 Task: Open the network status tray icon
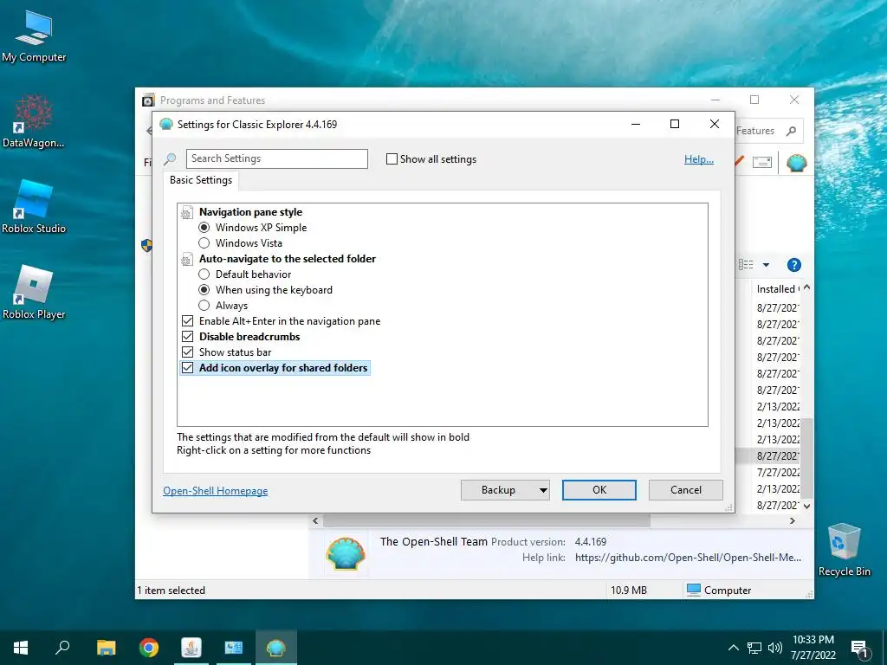[754, 648]
